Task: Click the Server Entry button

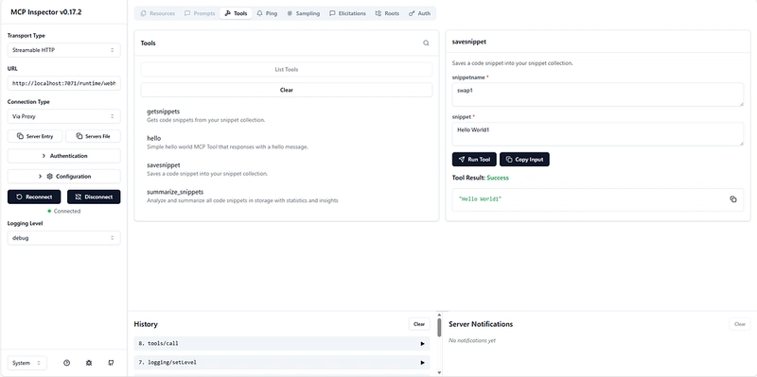Action: [x=35, y=136]
